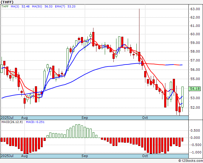Click the 55.00 price axis label
This screenshot has width=203, height=163.
tap(195, 79)
